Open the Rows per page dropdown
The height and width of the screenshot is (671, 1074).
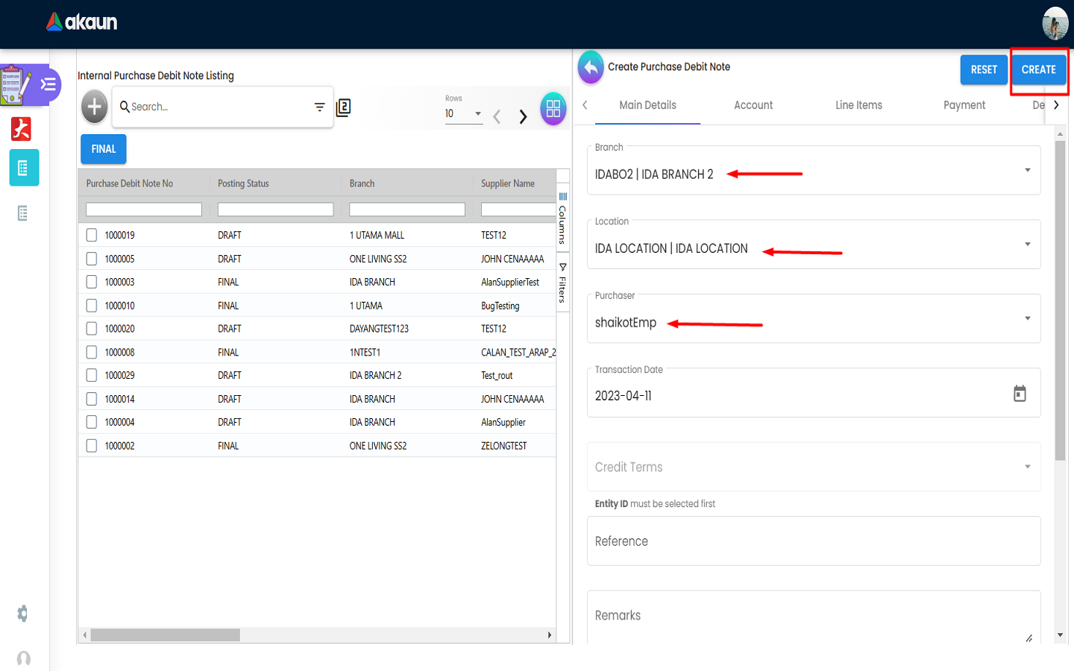point(463,114)
